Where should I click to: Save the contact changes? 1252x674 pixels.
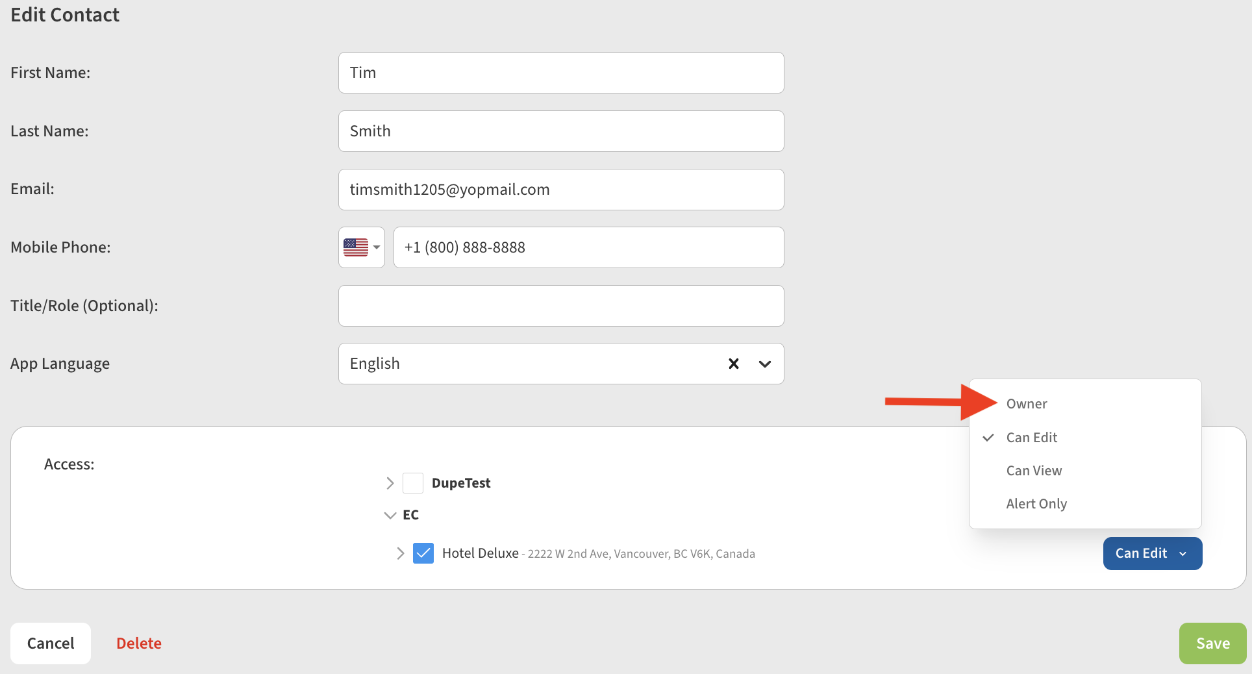pos(1212,643)
